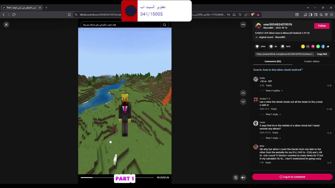Screen dimensions: 335x188
Task: Follow user3034824219576
Action: [322, 26]
